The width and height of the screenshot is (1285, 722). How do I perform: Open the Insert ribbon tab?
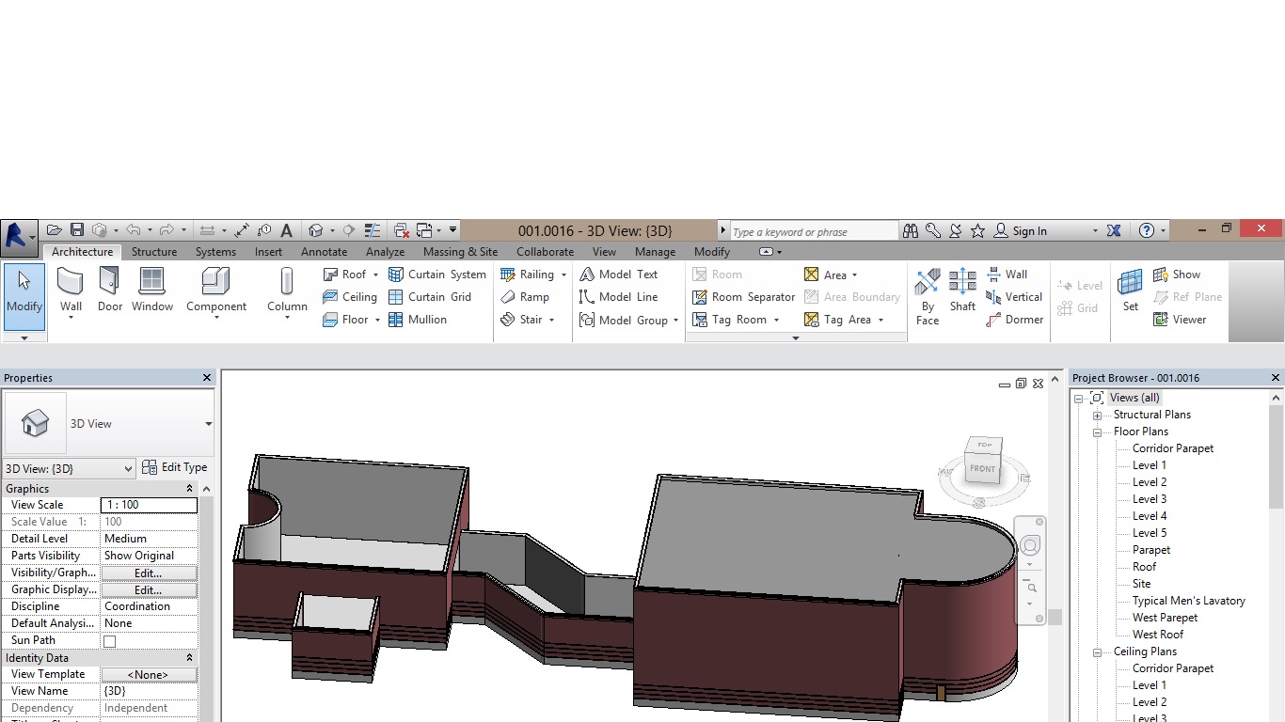pos(268,252)
